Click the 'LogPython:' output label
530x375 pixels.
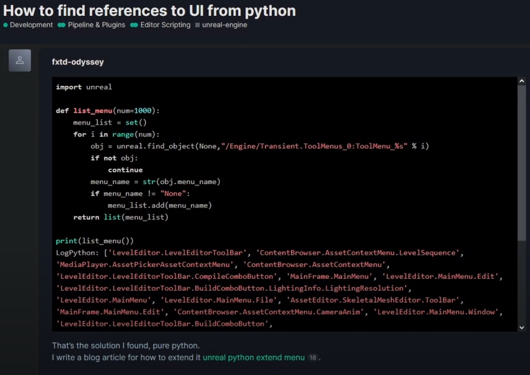coord(78,253)
